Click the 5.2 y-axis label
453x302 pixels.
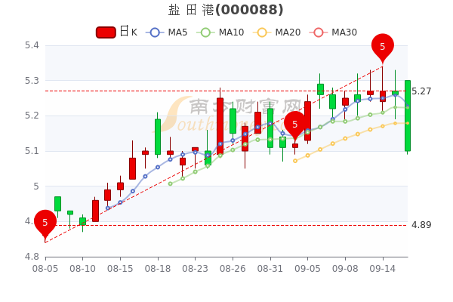click(32, 116)
